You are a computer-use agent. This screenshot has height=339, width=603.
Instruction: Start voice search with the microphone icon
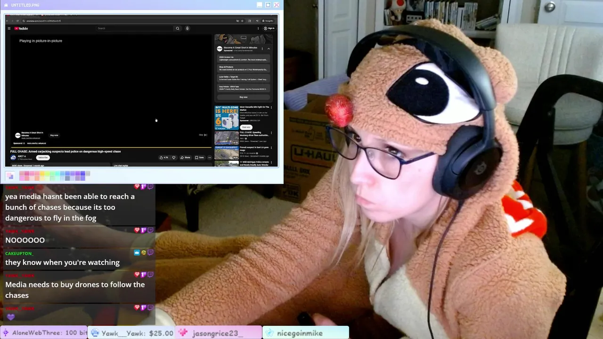(x=187, y=28)
